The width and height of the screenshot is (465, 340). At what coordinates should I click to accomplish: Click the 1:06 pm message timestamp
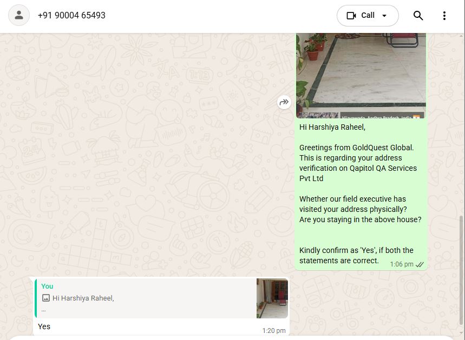tap(402, 264)
